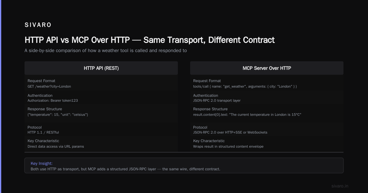
Task: Click the subtitle about side-by-side comparison
Action: [x=105, y=51]
